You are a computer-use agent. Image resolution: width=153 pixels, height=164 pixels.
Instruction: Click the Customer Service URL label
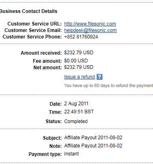[x=34, y=24]
